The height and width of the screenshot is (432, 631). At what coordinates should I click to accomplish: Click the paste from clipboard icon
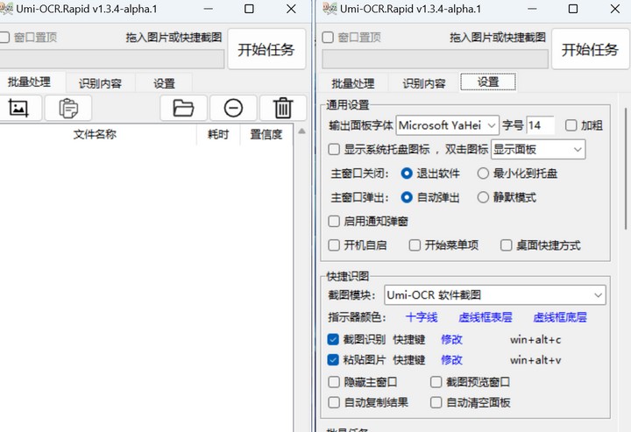[68, 108]
